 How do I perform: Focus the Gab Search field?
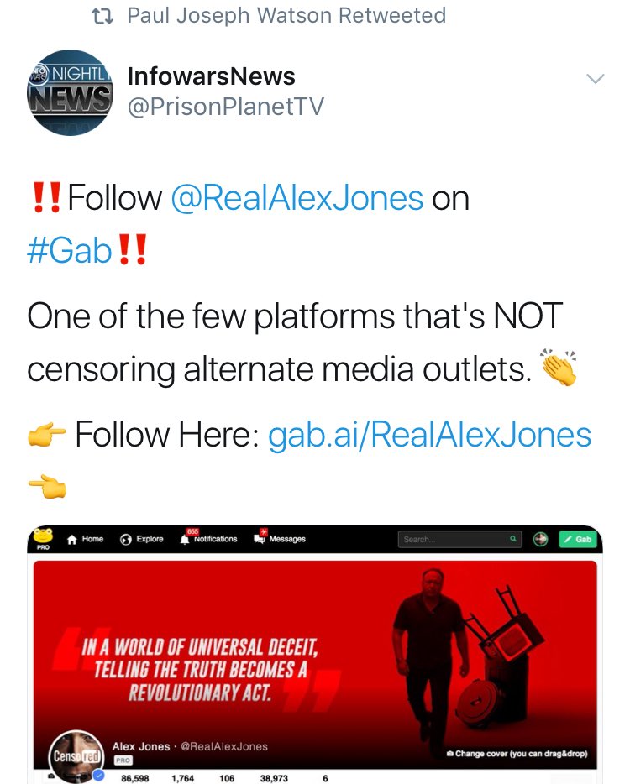click(x=459, y=539)
